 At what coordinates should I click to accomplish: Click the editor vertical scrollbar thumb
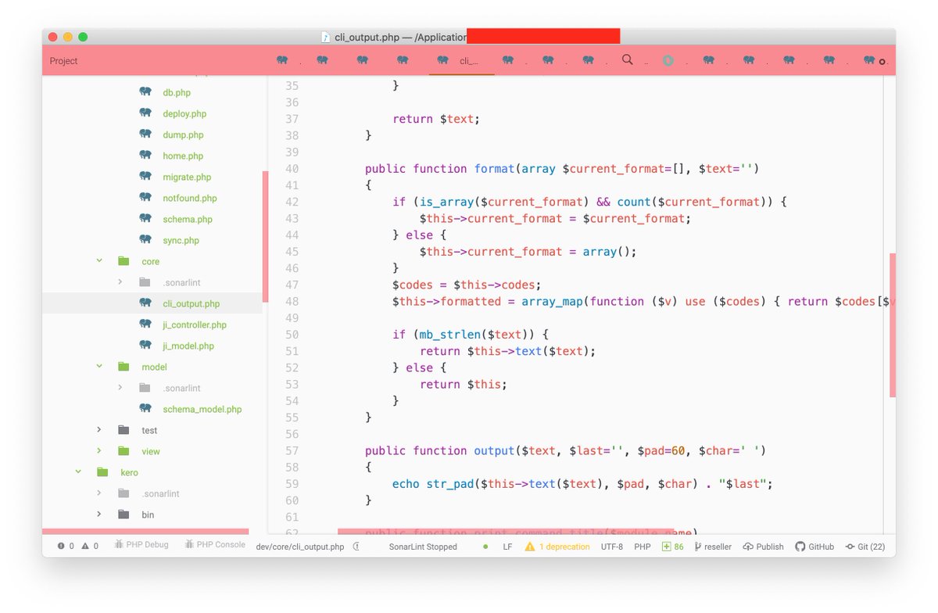[893, 324]
